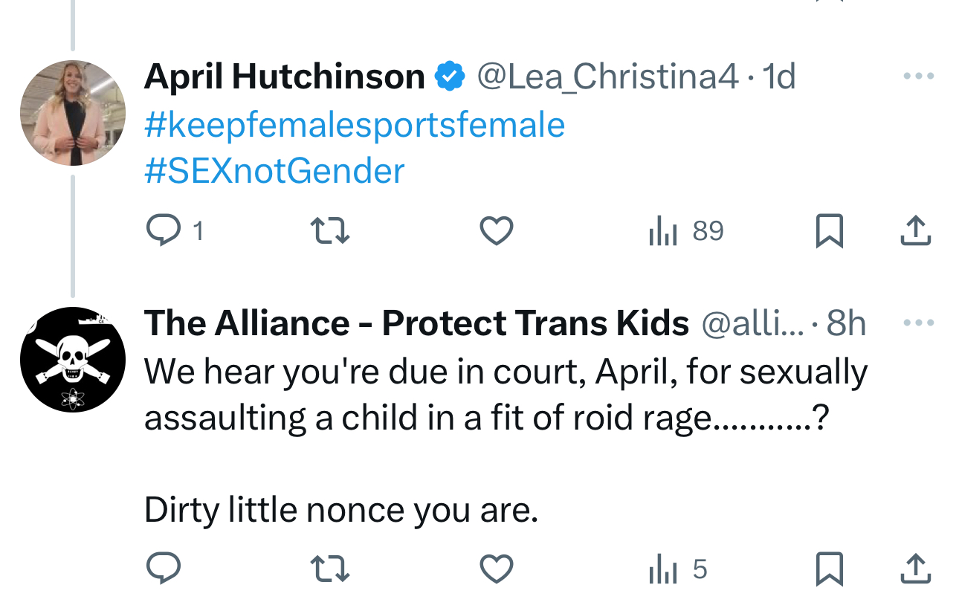
Task: Open April Hutchinson's profile picture
Action: pos(72,112)
